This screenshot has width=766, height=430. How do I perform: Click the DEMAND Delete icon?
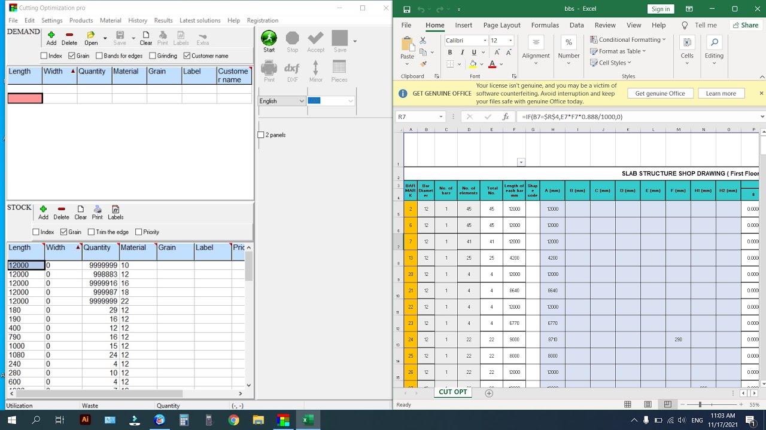(69, 38)
